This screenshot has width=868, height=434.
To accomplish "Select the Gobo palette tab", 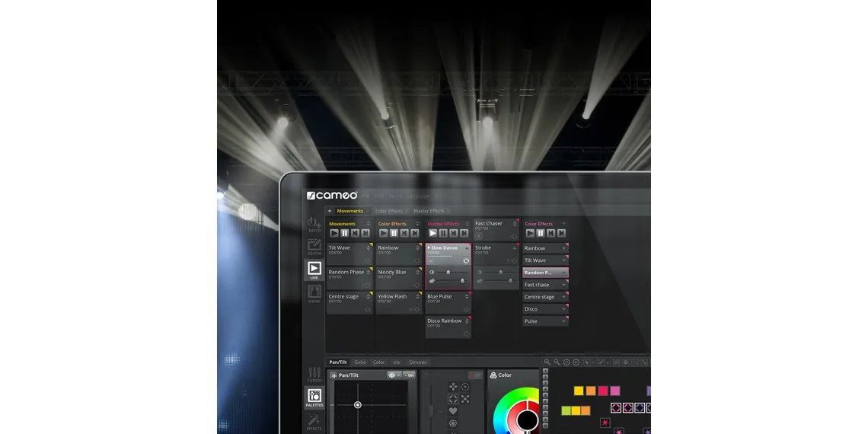I will (360, 362).
